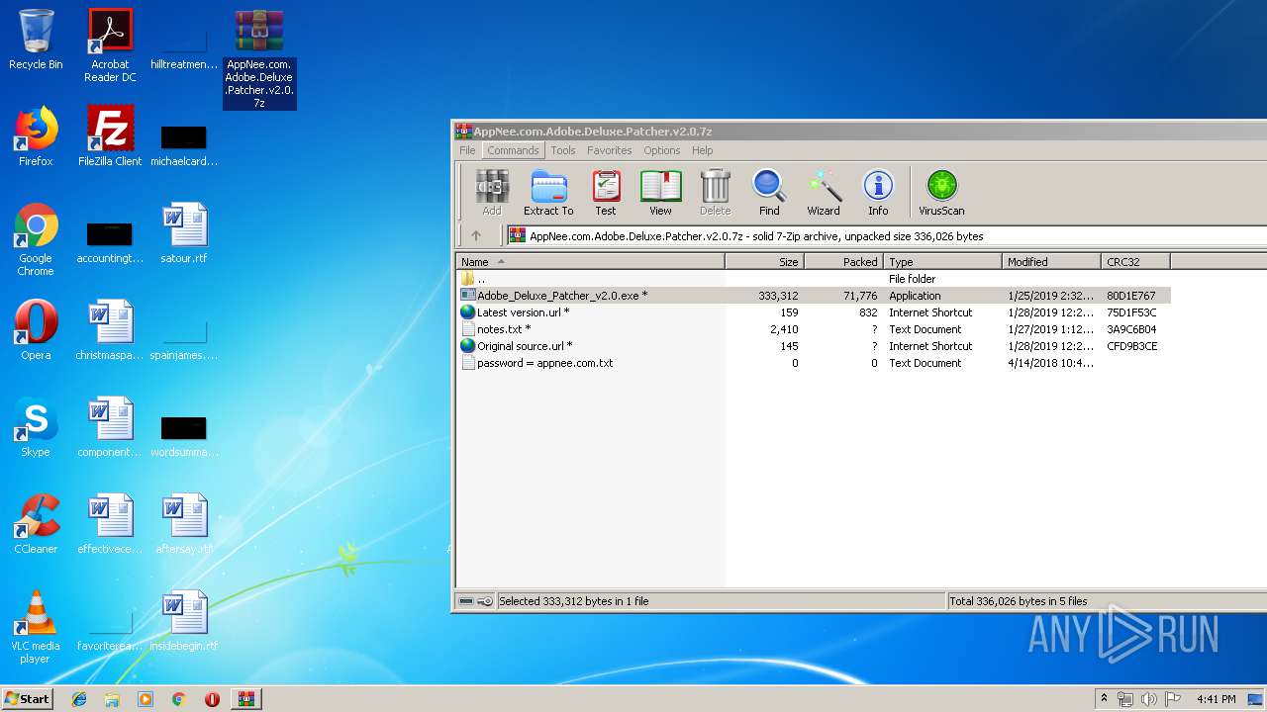1267x712 pixels.
Task: Select christmaspa document on desktop
Action: pos(110,330)
